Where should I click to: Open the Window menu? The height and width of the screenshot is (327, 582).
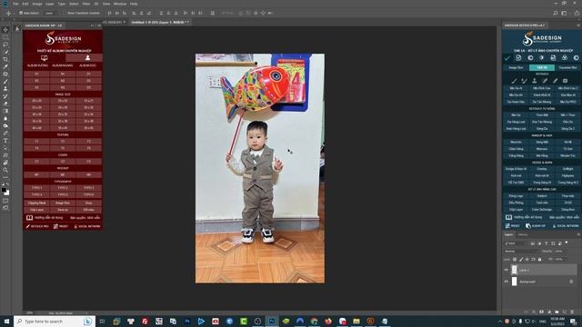pyautogui.click(x=120, y=4)
